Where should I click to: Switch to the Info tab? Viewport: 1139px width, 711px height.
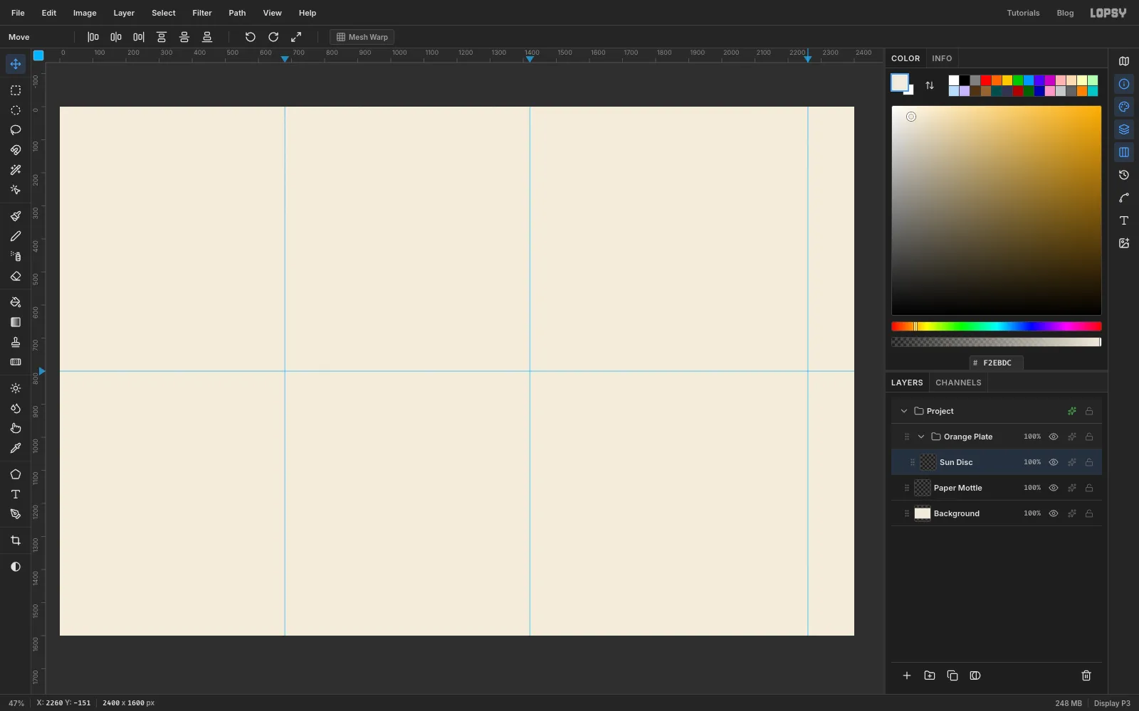[x=942, y=58]
